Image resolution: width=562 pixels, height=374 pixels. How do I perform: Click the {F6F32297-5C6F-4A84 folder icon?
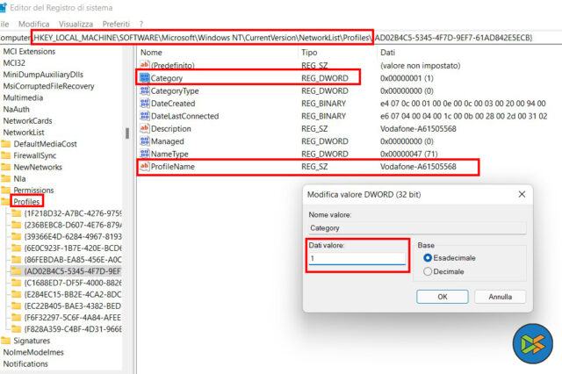[x=16, y=317]
